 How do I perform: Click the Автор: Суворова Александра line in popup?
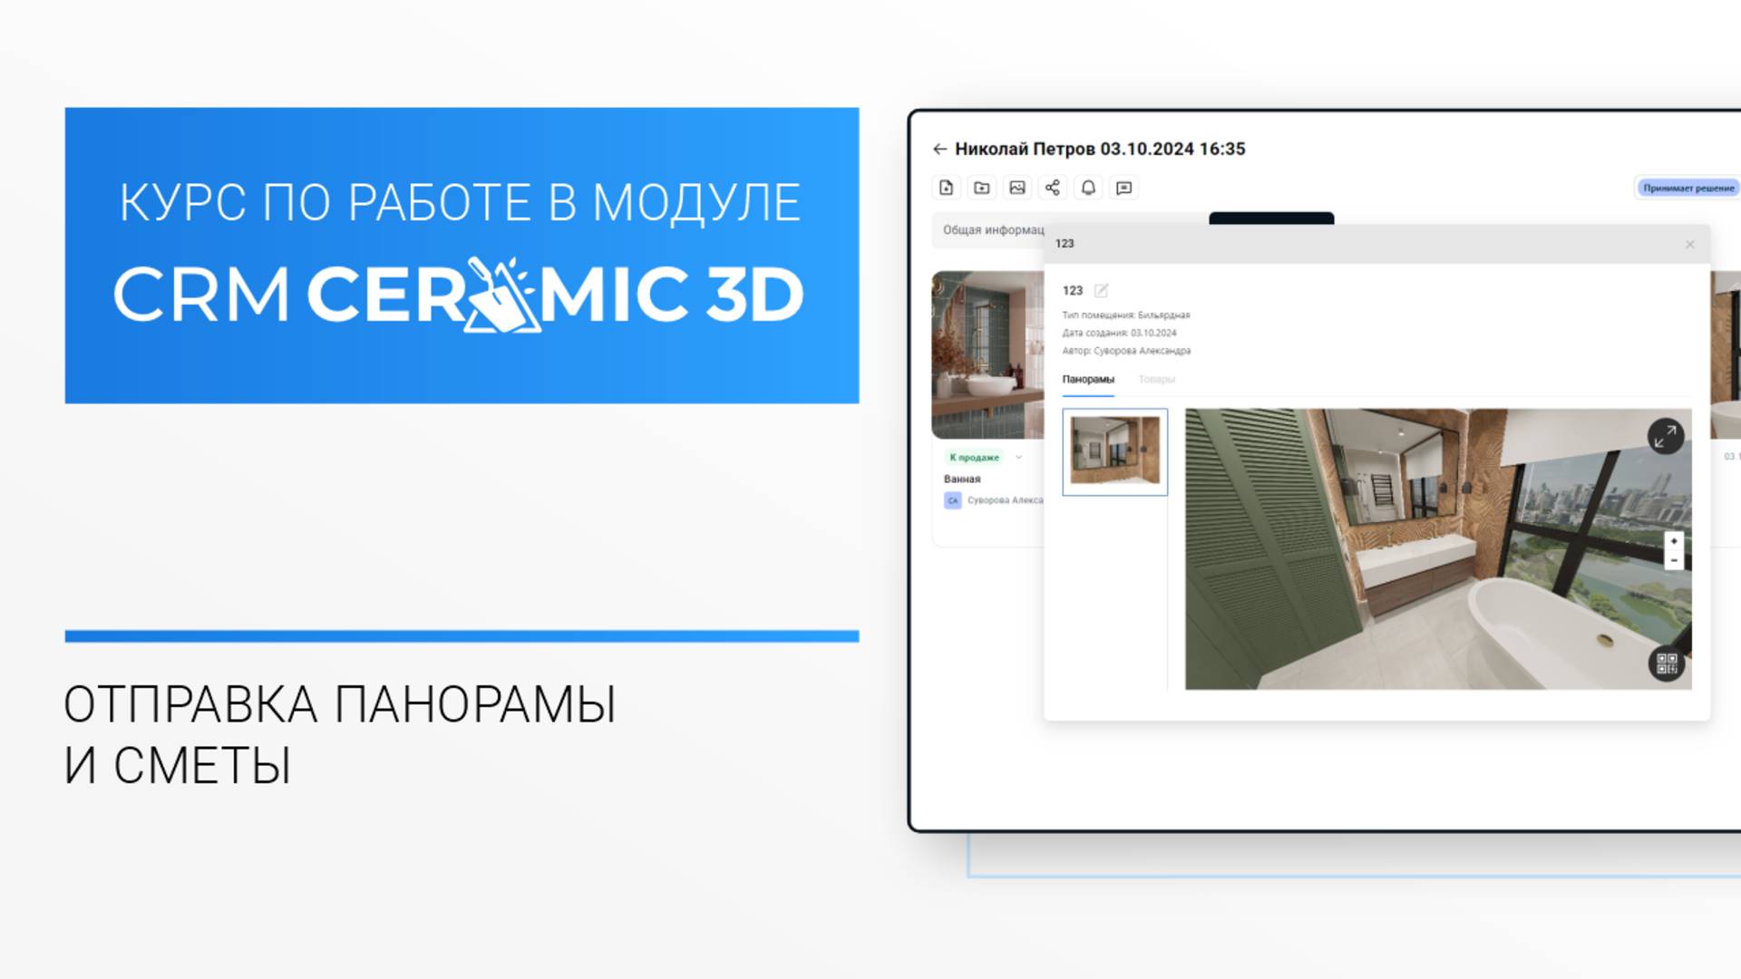click(x=1126, y=351)
